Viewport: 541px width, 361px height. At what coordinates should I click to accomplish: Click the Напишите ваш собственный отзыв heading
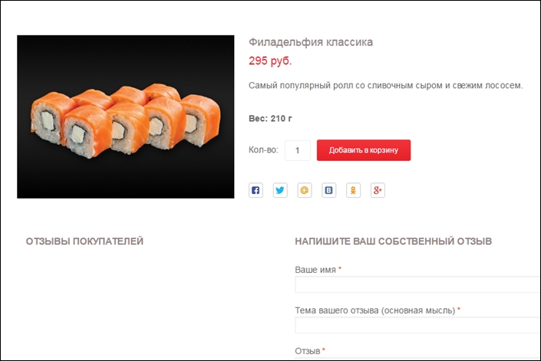394,241
